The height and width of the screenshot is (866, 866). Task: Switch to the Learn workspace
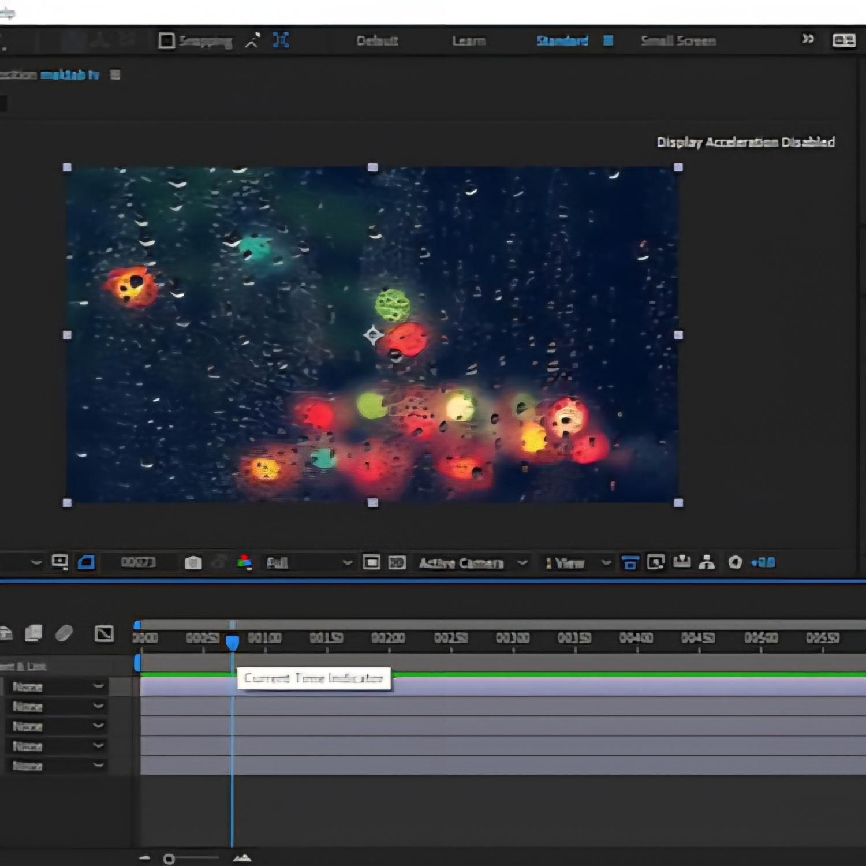click(468, 41)
